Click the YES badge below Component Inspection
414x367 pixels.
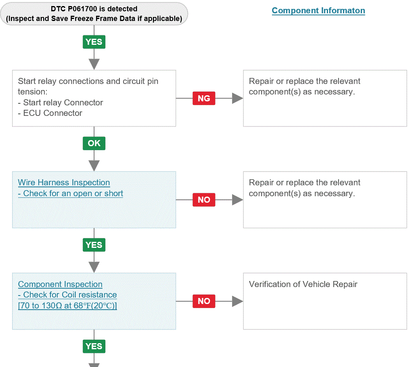(x=94, y=346)
